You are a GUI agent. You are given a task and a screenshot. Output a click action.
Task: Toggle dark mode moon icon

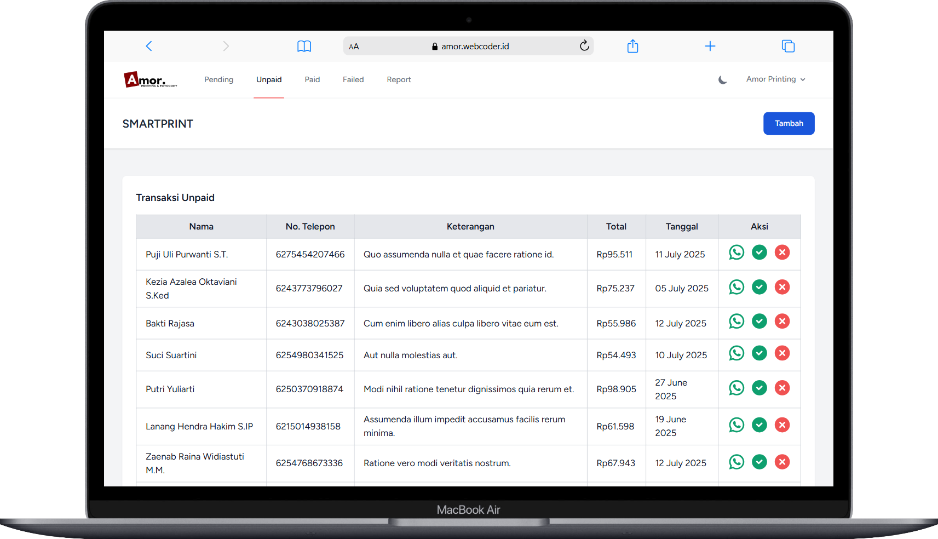pyautogui.click(x=723, y=79)
